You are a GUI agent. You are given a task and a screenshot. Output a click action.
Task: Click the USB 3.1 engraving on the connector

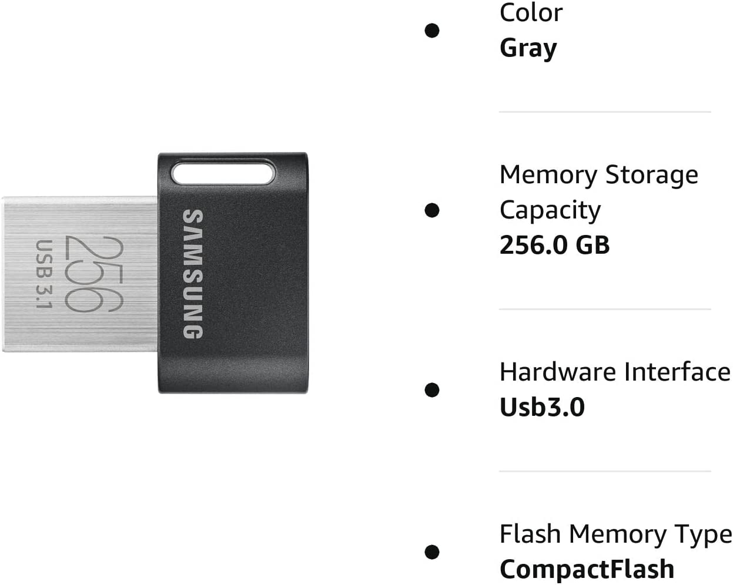pos(44,274)
